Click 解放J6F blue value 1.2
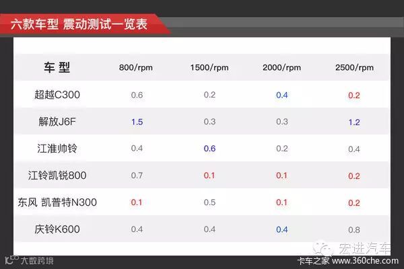The image size is (404, 269). pos(354,122)
